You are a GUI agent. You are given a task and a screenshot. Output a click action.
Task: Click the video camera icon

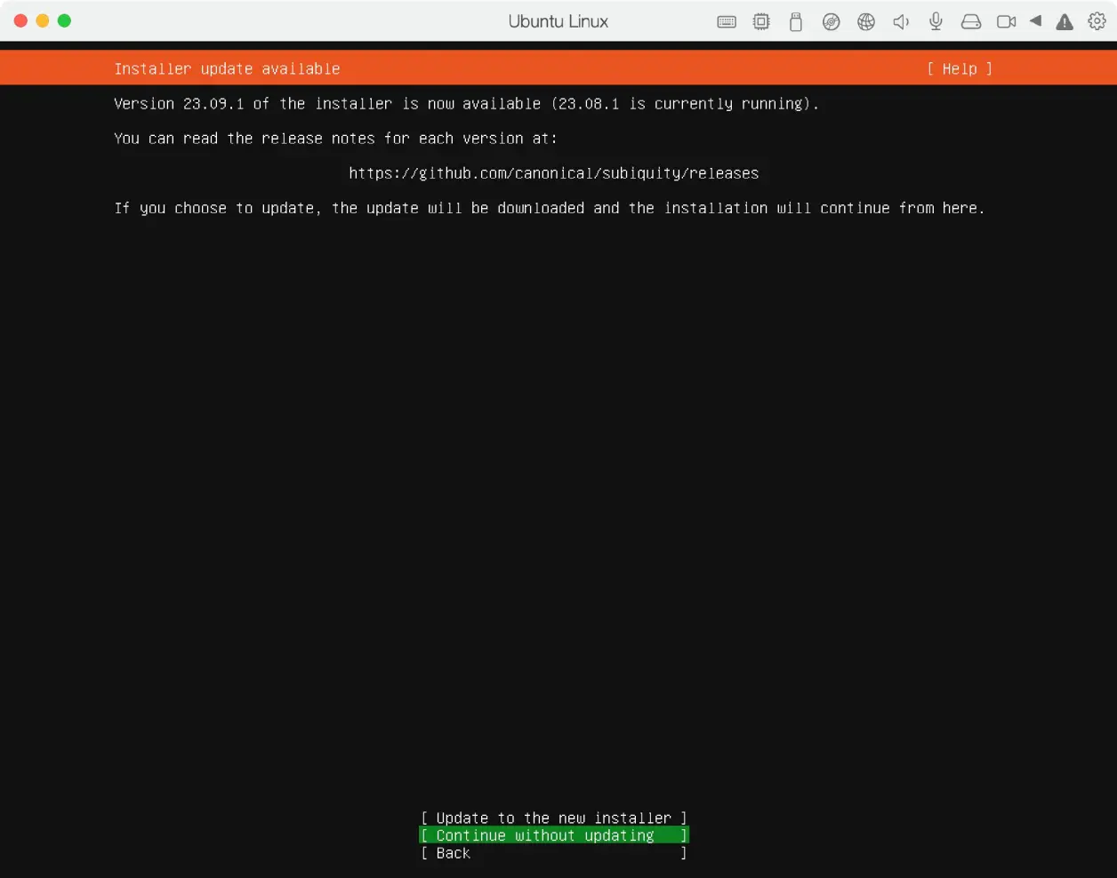[x=1006, y=21]
